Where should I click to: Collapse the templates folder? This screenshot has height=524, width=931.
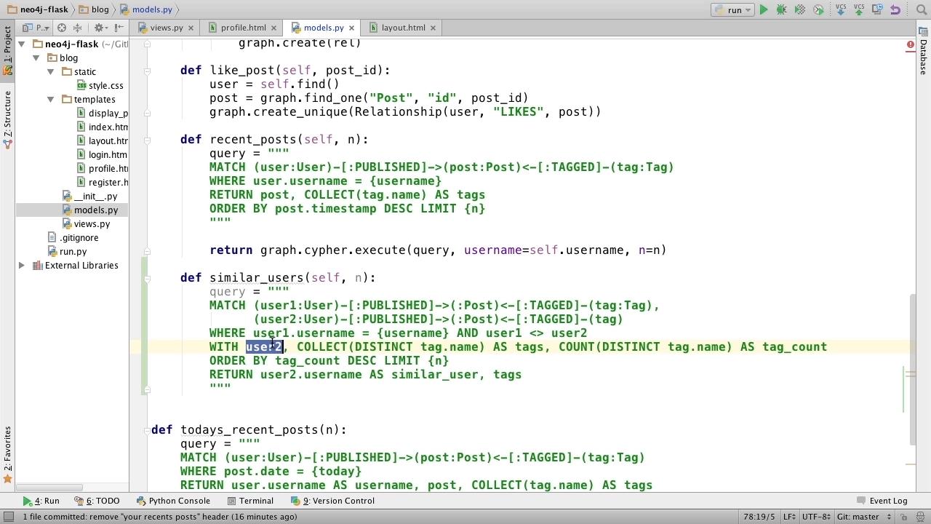click(50, 99)
